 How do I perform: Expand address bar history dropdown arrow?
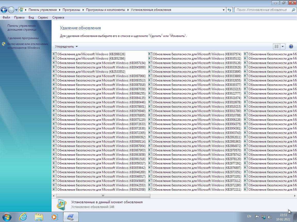point(224,10)
